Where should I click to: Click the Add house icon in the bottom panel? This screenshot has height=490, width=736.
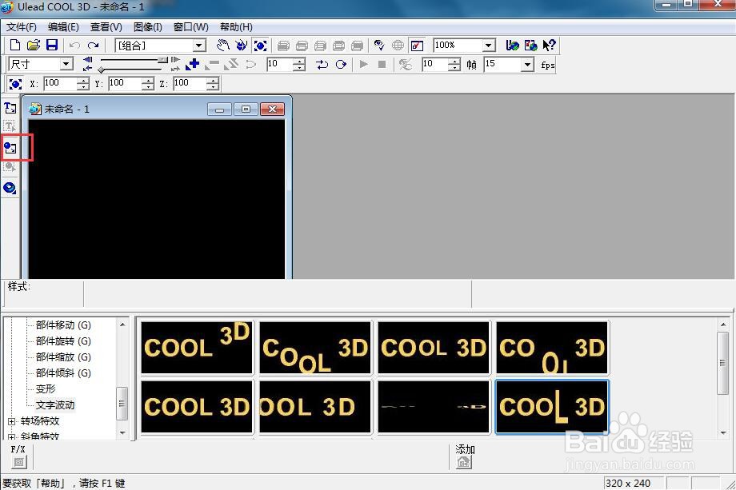[x=464, y=462]
